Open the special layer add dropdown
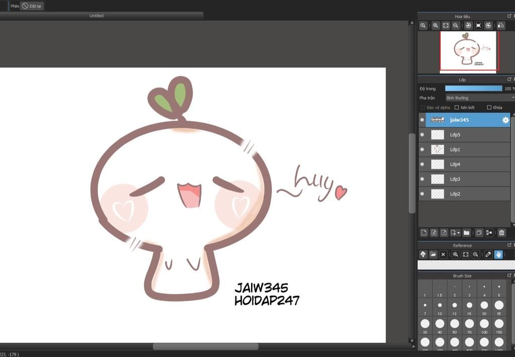This screenshot has width=515, height=357. tap(455, 232)
